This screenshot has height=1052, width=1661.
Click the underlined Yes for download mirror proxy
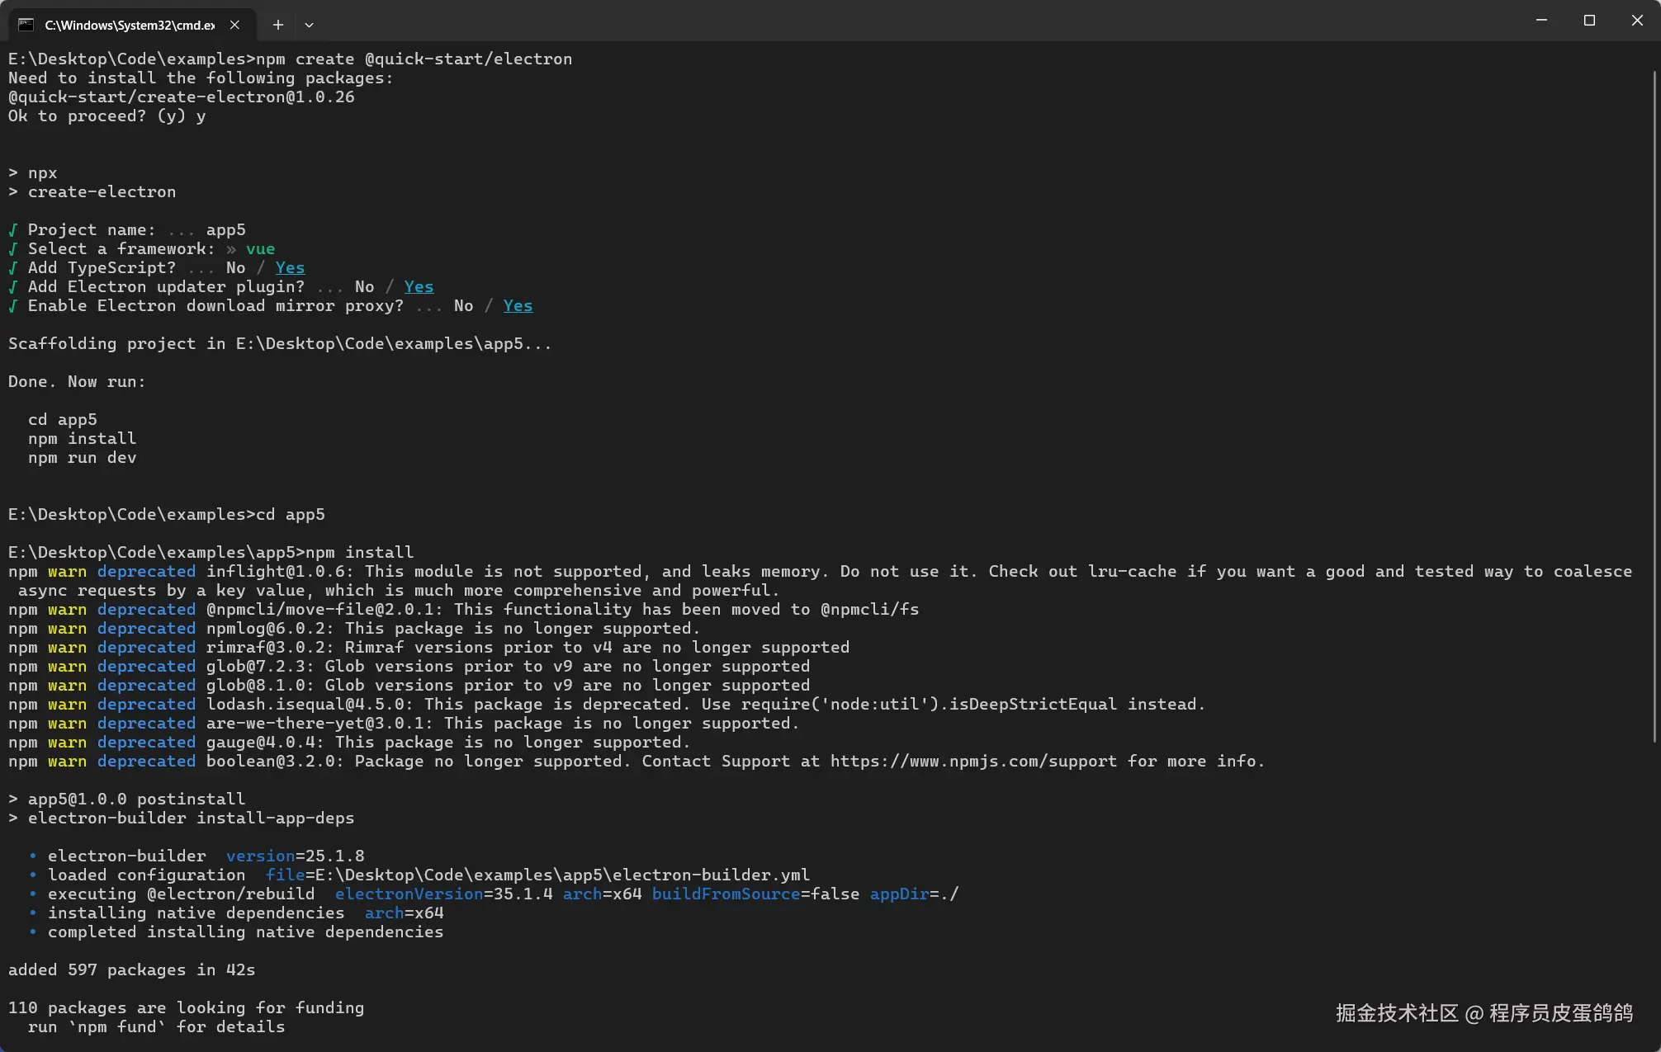point(518,306)
